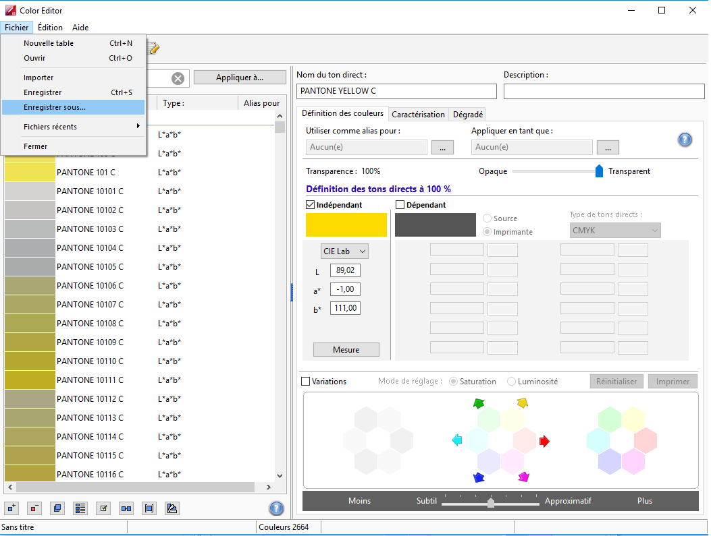Choose Fermer from the Fichier menu
The width and height of the screenshot is (711, 536).
[x=74, y=147]
